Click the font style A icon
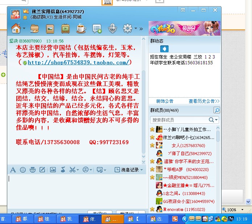The width and height of the screenshot is (252, 224). (x=13, y=170)
